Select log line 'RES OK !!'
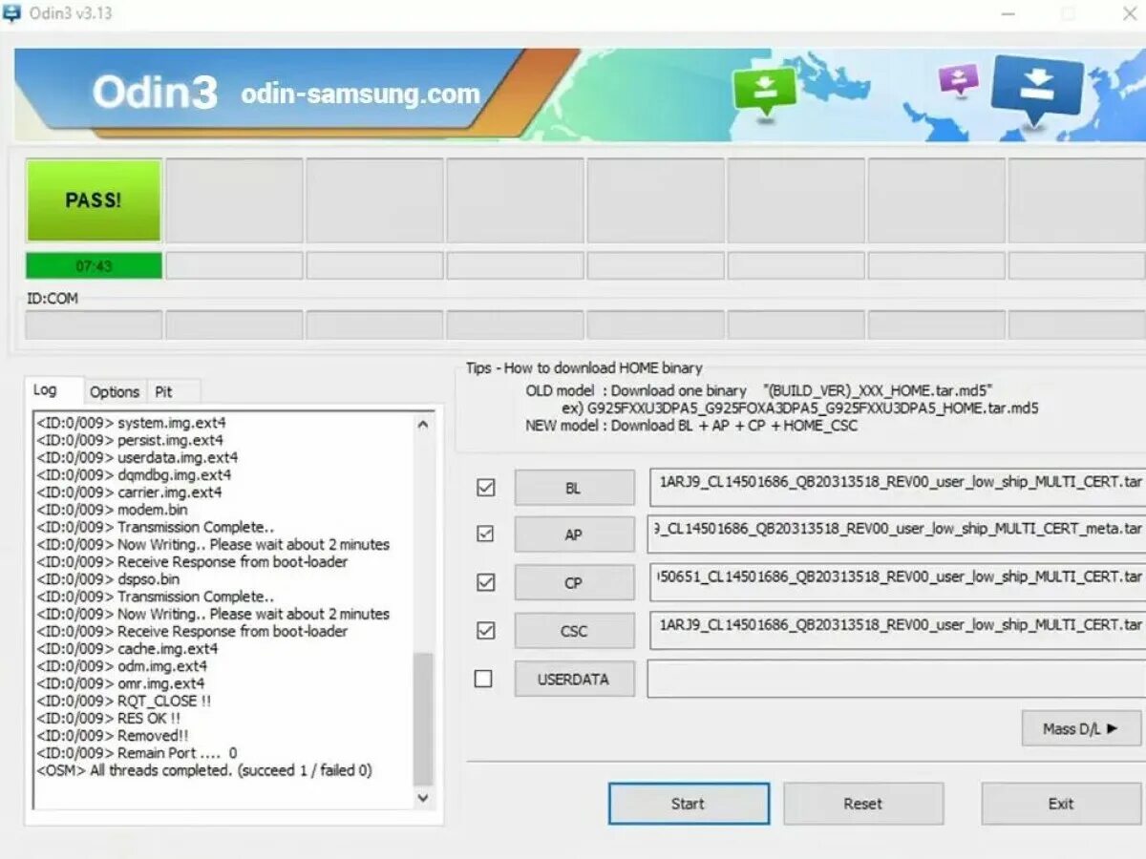The height and width of the screenshot is (859, 1146). point(109,718)
